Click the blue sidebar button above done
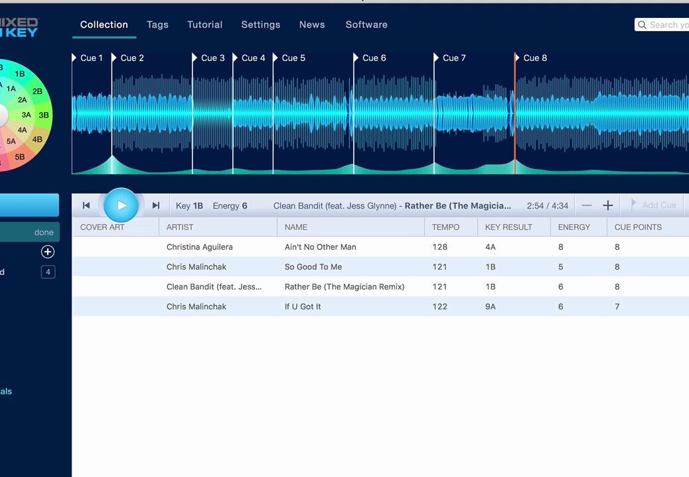 (x=29, y=205)
